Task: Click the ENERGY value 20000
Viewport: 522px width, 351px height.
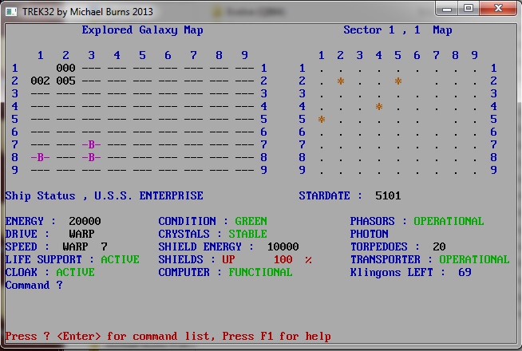Action: (x=85, y=221)
